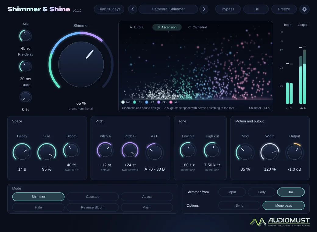Click the Pitch A knob
This screenshot has width=317, height=232.
click(105, 150)
